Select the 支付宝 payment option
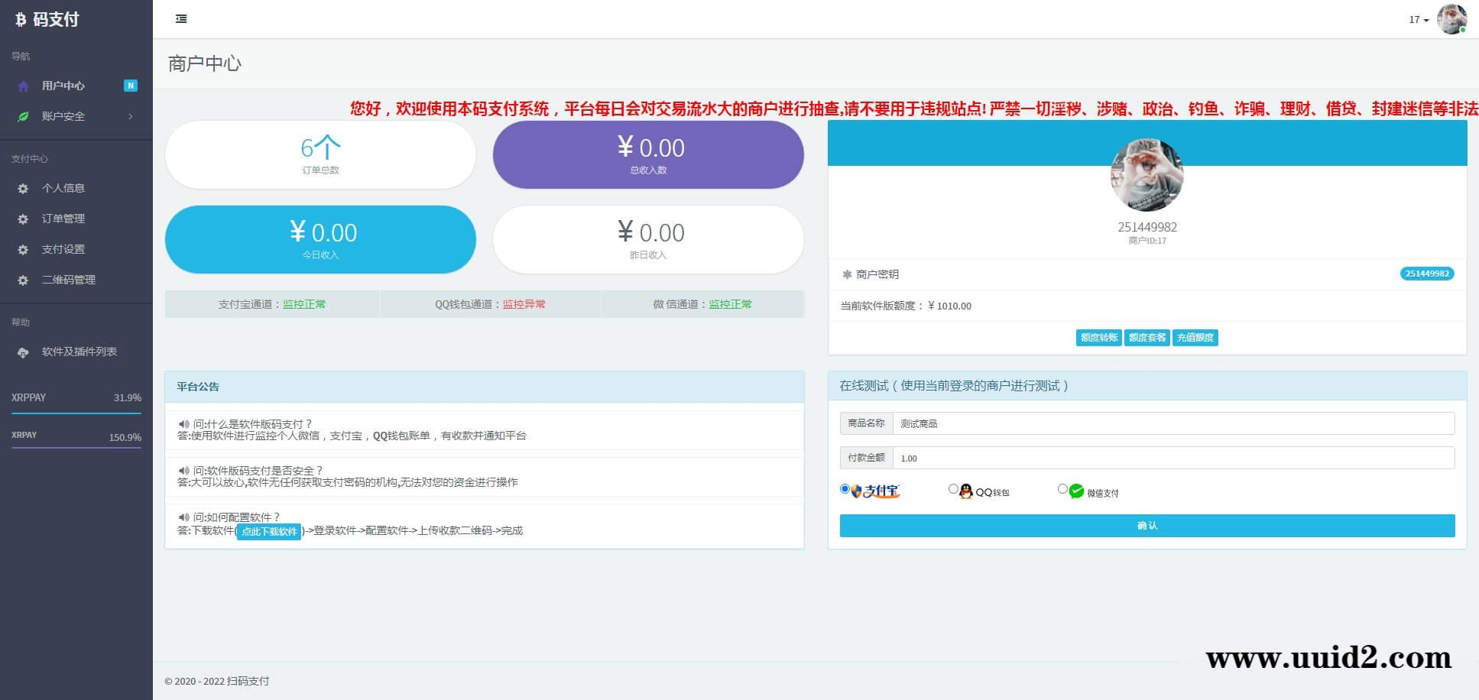This screenshot has width=1479, height=700. tap(844, 488)
